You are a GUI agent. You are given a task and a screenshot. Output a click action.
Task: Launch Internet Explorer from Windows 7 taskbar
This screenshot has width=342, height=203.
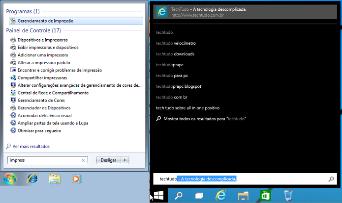click(32, 178)
